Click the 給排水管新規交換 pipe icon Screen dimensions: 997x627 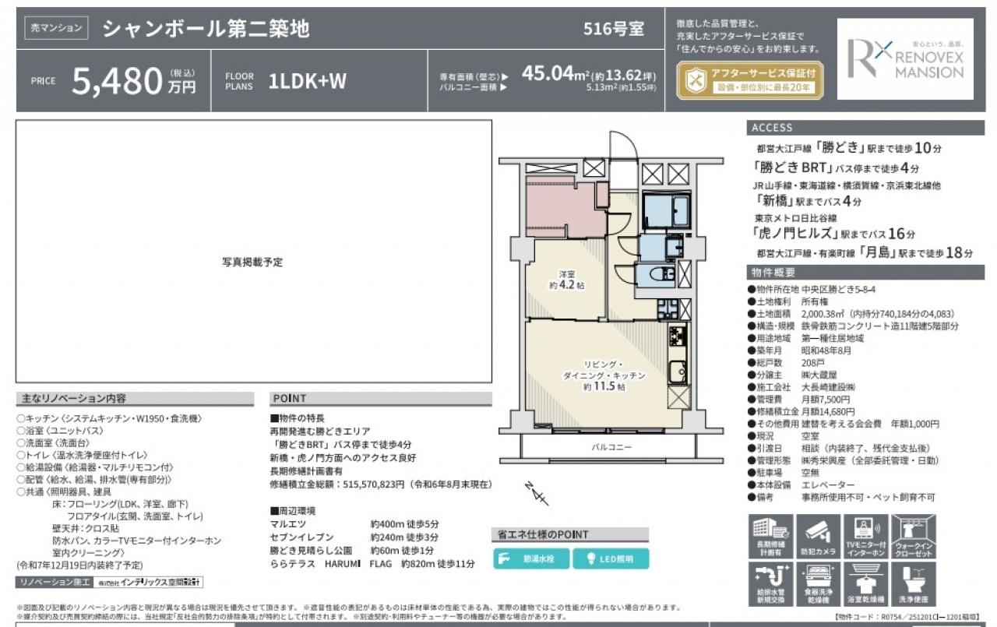771,585
